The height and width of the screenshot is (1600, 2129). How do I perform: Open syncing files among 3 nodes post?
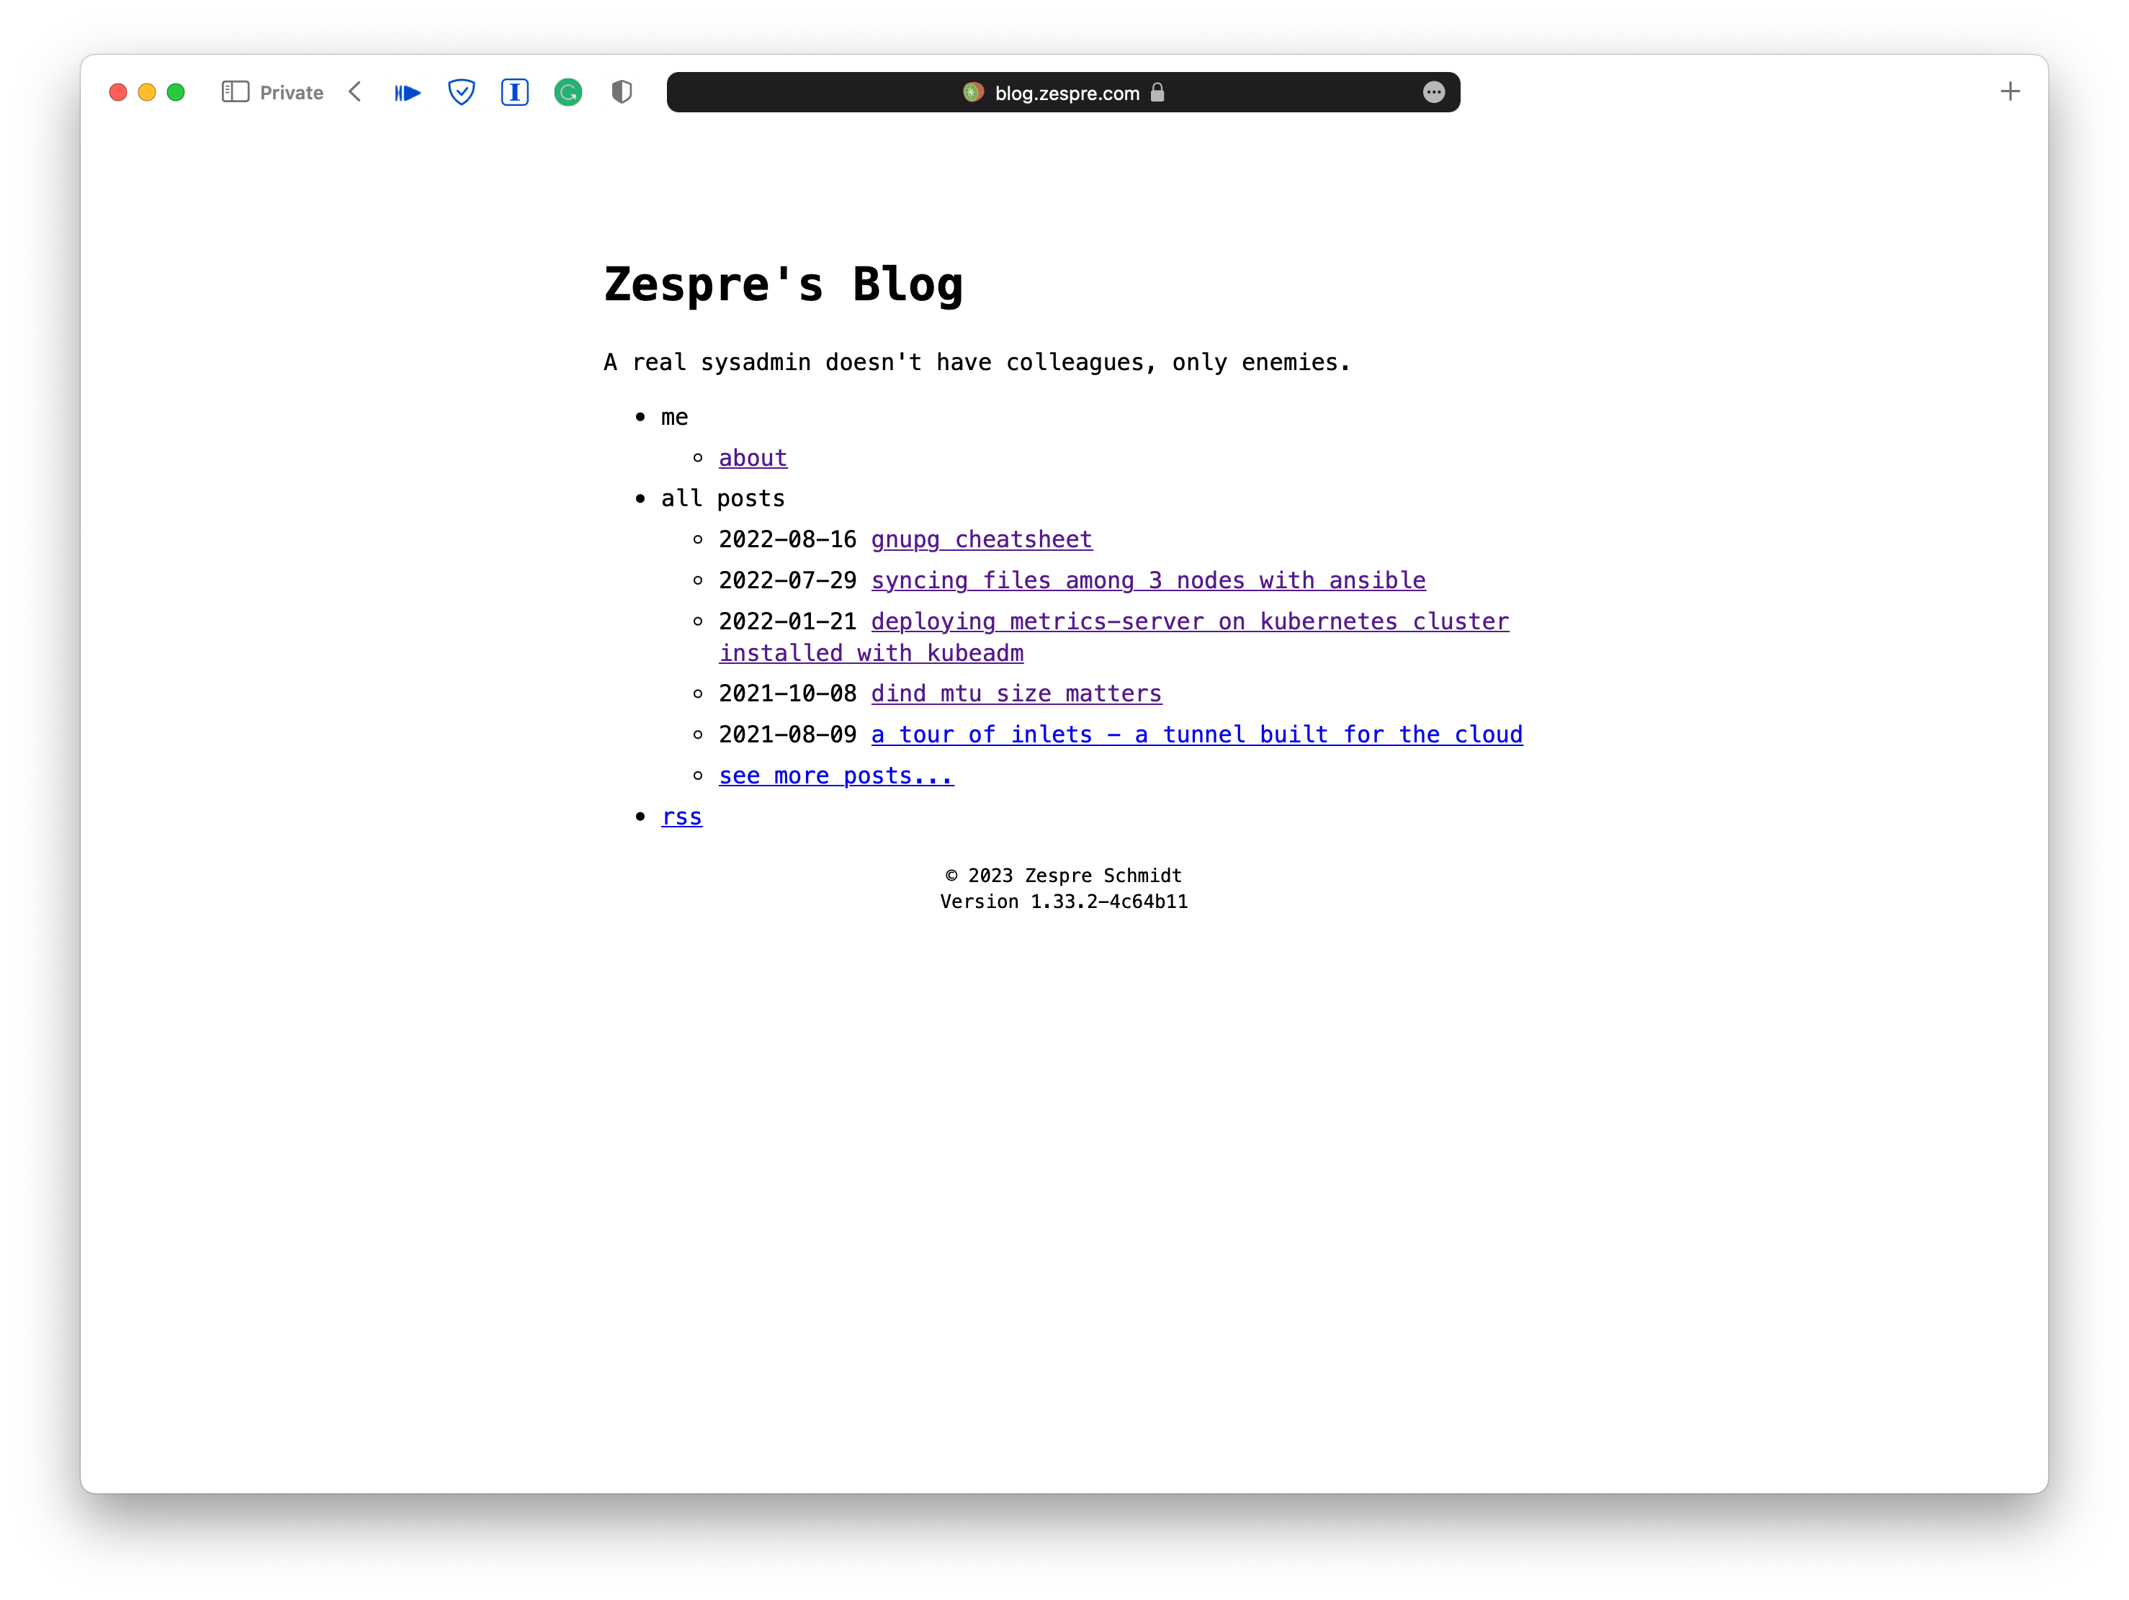tap(1147, 581)
